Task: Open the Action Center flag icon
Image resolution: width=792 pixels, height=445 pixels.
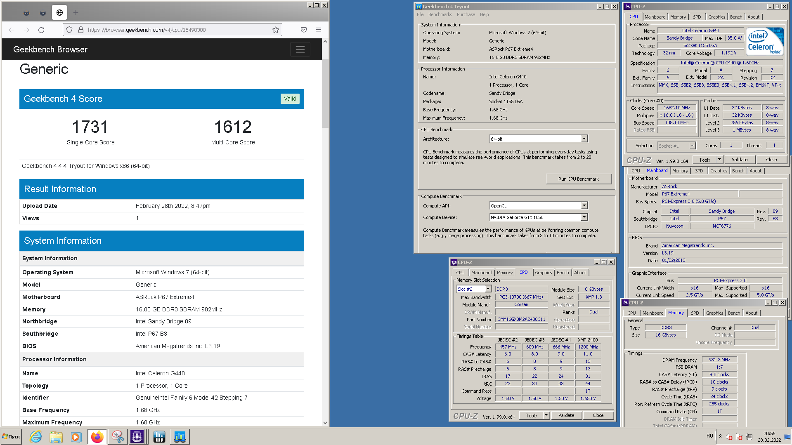Action: 739,437
